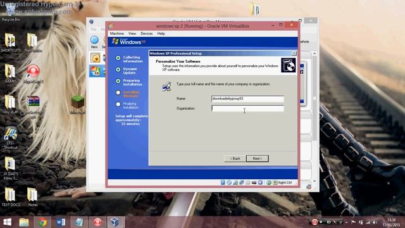Open the HyperCam 3 desktop shortcut

tap(33, 74)
